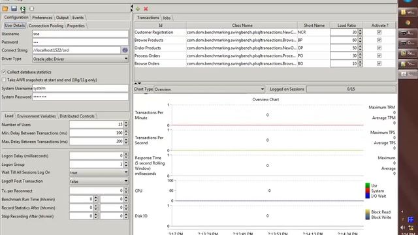
Task: Open the Properties tab
Action: 76,26
